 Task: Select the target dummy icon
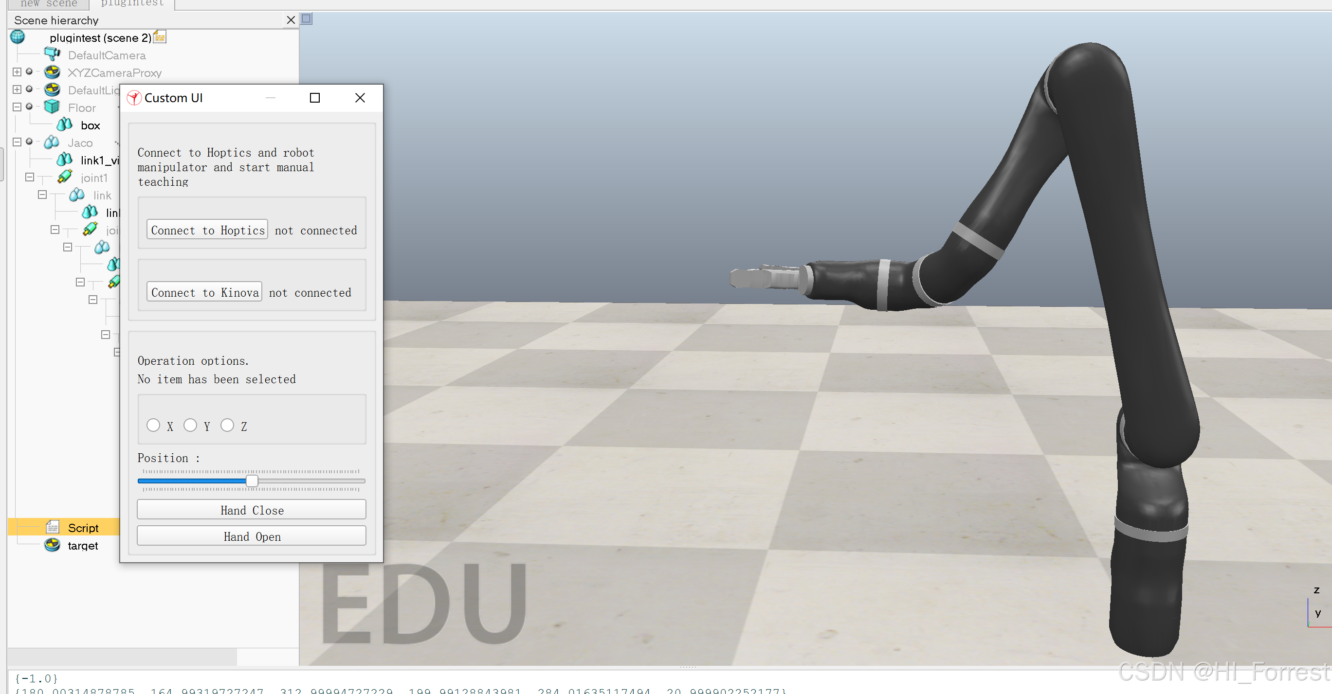coord(52,545)
